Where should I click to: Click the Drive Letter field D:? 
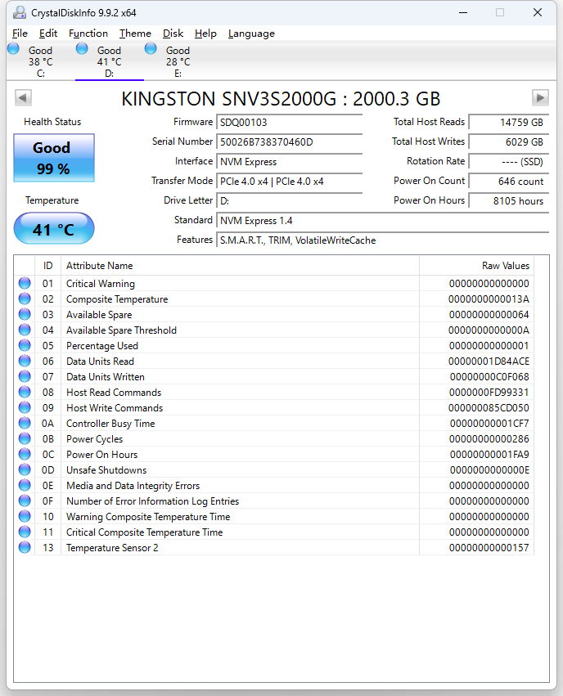coord(289,200)
